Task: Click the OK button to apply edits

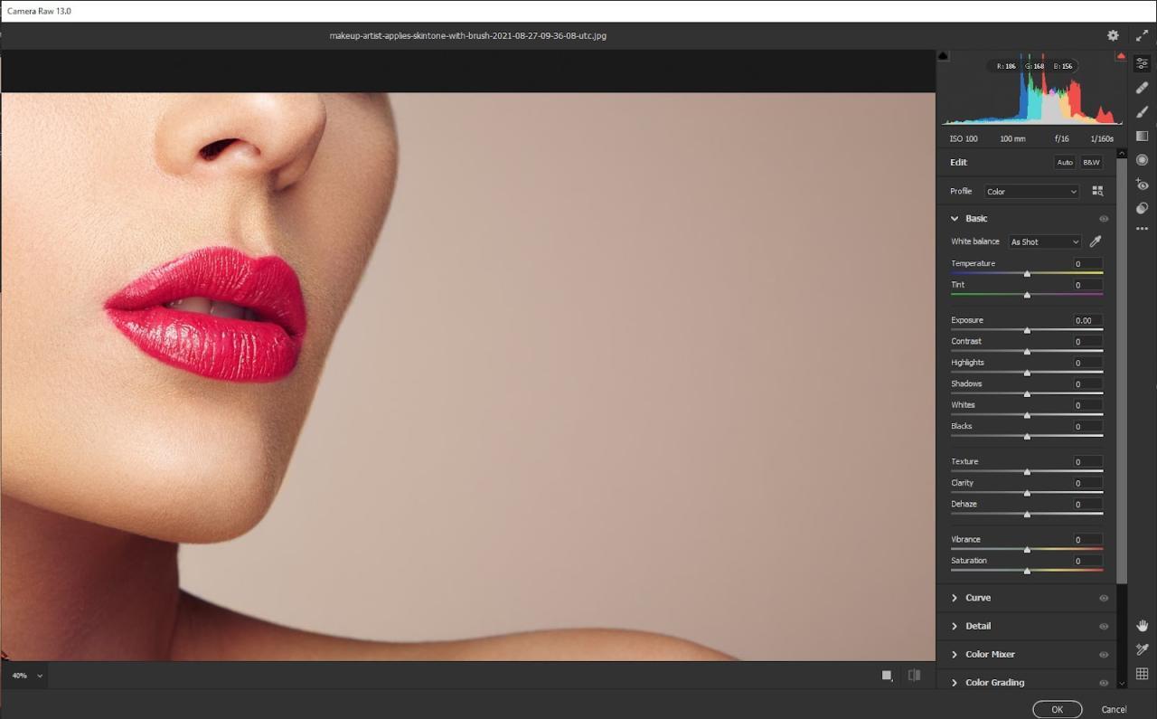Action: [1057, 709]
